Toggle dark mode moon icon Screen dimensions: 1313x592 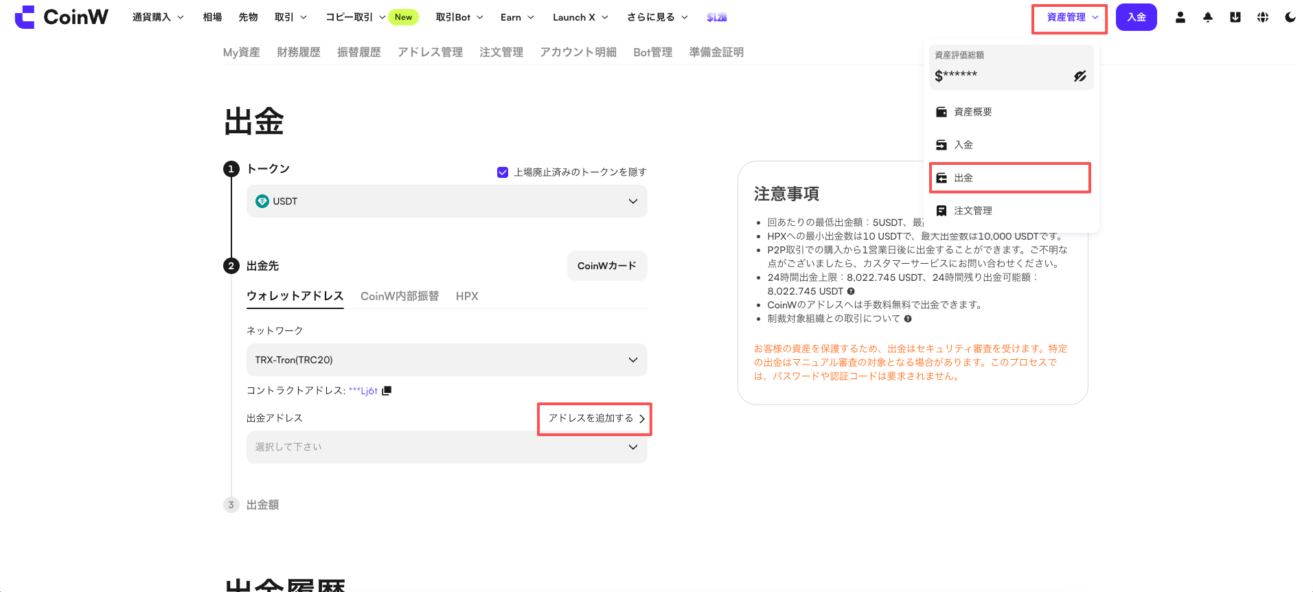pos(1290,17)
